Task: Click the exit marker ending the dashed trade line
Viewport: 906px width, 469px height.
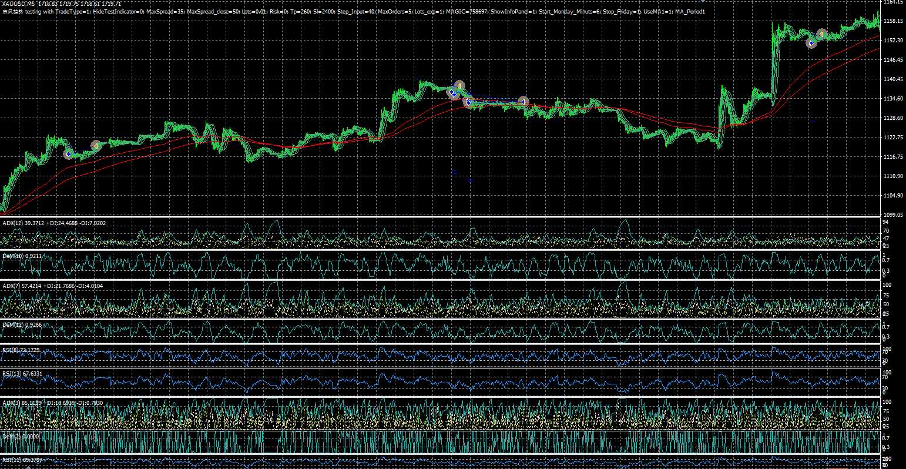Action: click(x=524, y=102)
